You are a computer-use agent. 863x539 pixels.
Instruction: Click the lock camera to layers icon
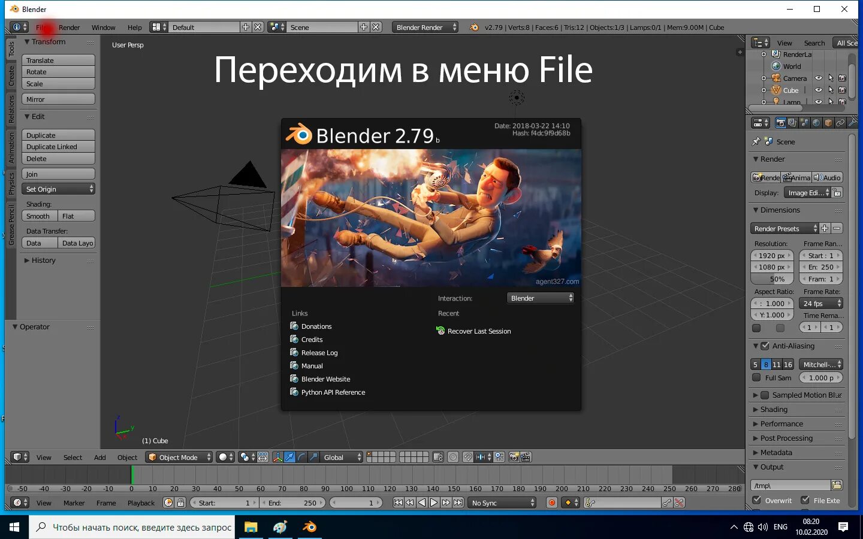click(438, 457)
